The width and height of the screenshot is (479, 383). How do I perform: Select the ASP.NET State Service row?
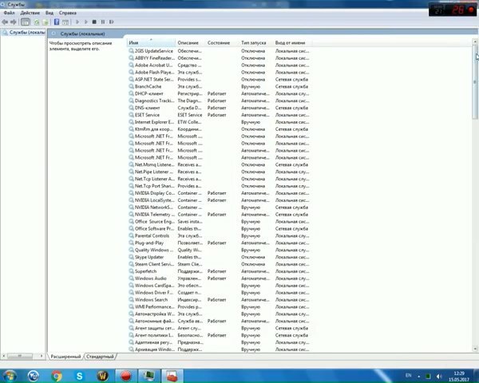[219, 80]
